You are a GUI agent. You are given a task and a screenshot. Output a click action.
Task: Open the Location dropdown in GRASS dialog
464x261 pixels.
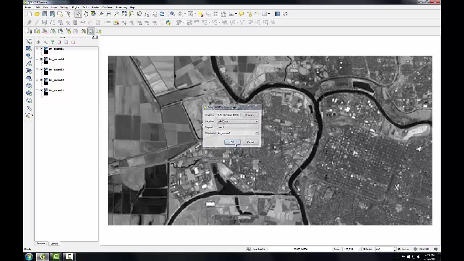click(237, 121)
